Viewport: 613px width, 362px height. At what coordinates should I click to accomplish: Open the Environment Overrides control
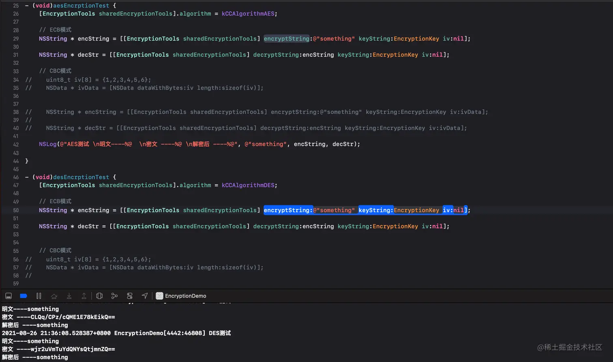130,296
